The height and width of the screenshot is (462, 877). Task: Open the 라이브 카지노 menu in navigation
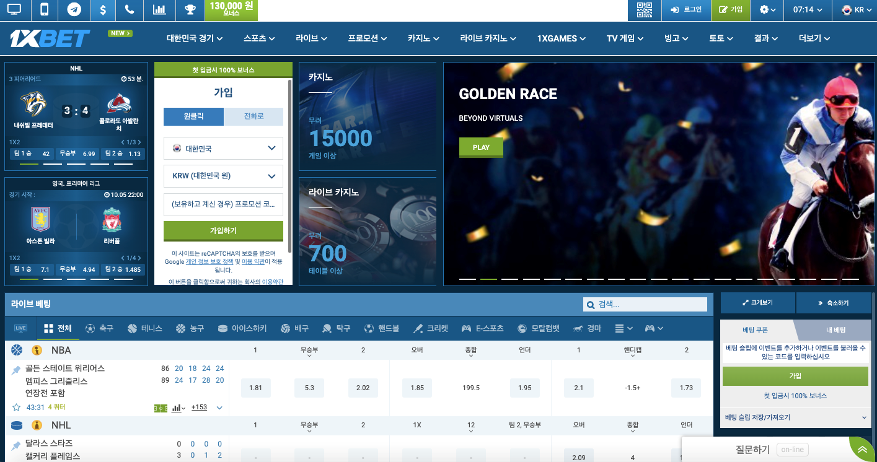488,38
